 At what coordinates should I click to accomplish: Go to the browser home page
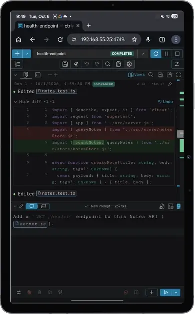(x=19, y=40)
